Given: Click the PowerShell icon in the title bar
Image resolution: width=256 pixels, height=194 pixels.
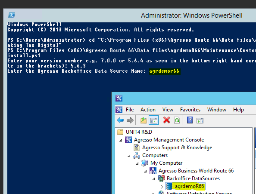Looking at the screenshot, I should (x=12, y=15).
